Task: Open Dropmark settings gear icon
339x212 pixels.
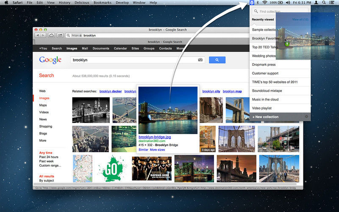Action: 306,117
